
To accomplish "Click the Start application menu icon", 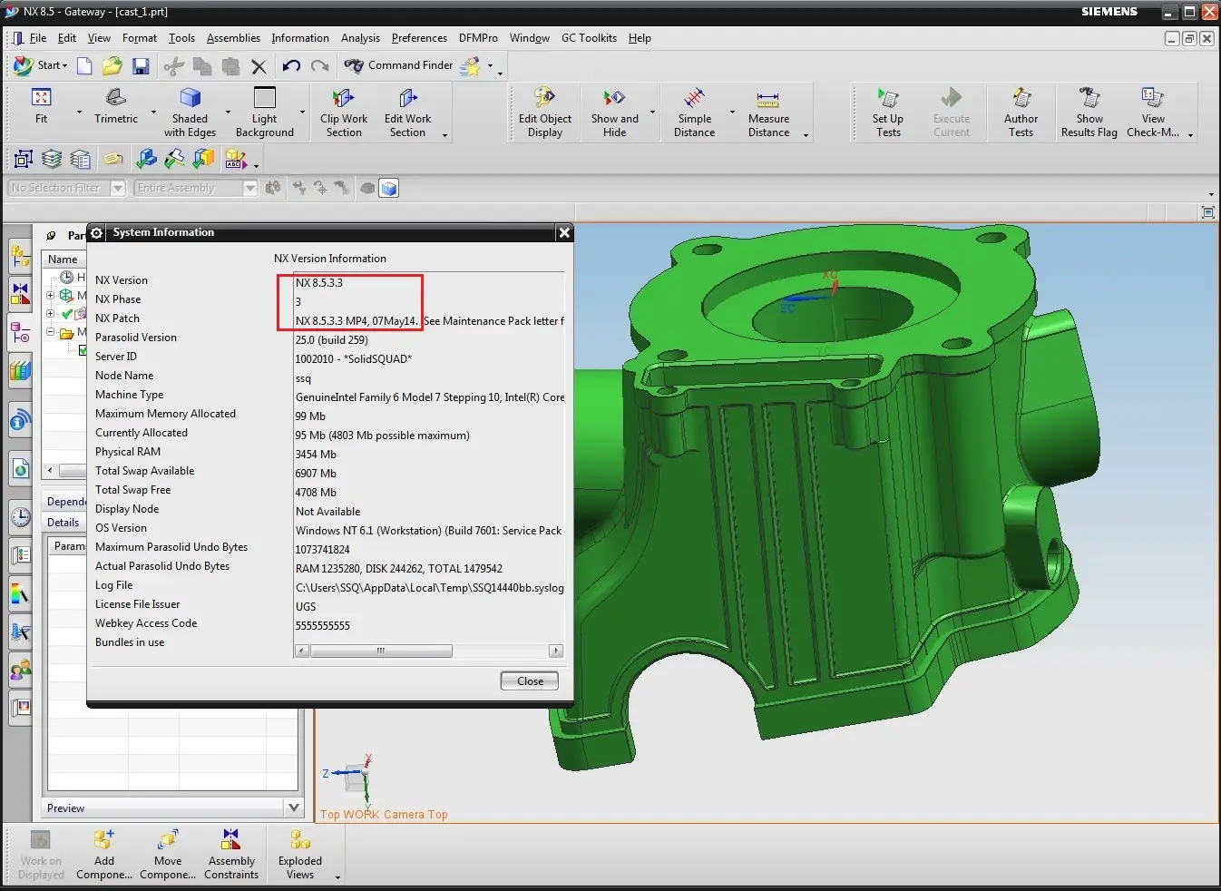I will [23, 65].
